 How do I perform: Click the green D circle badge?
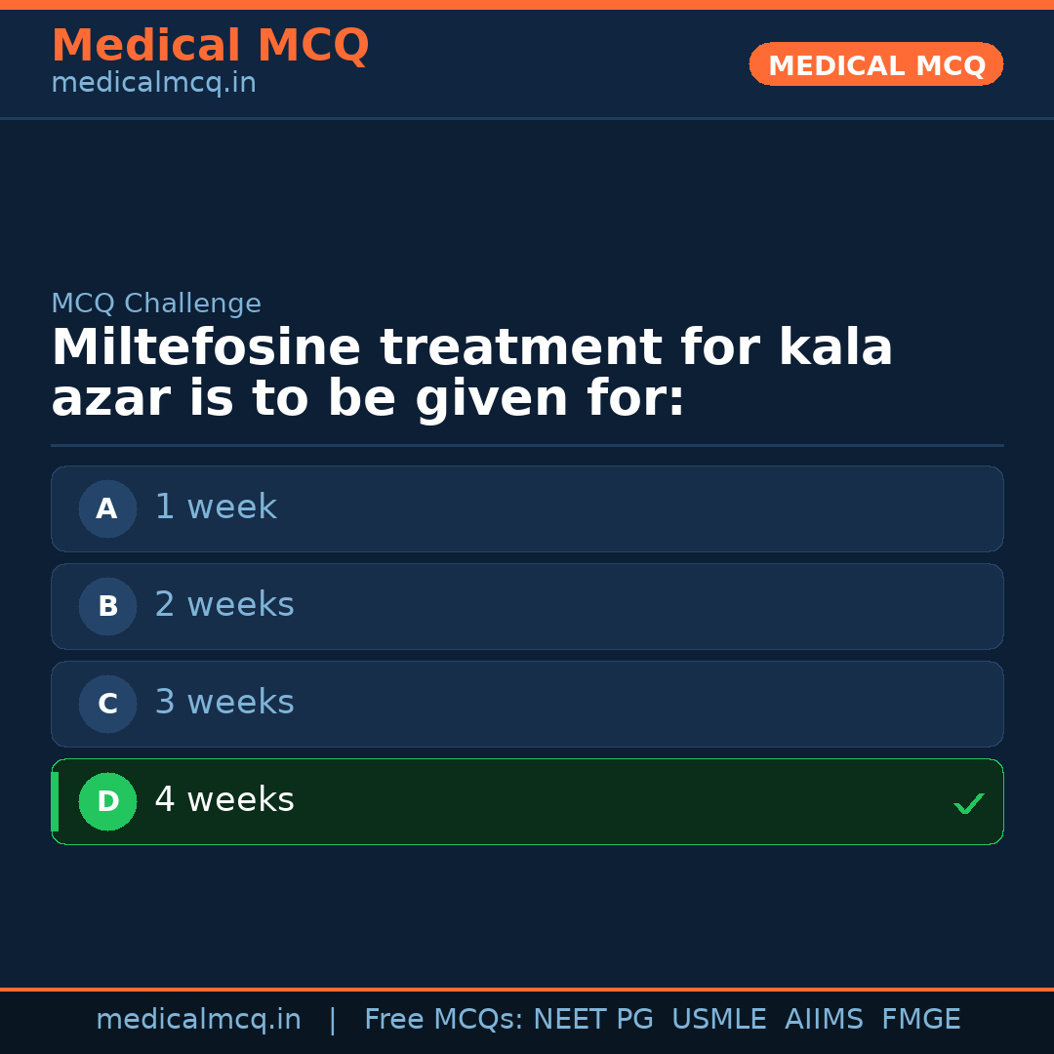[107, 801]
